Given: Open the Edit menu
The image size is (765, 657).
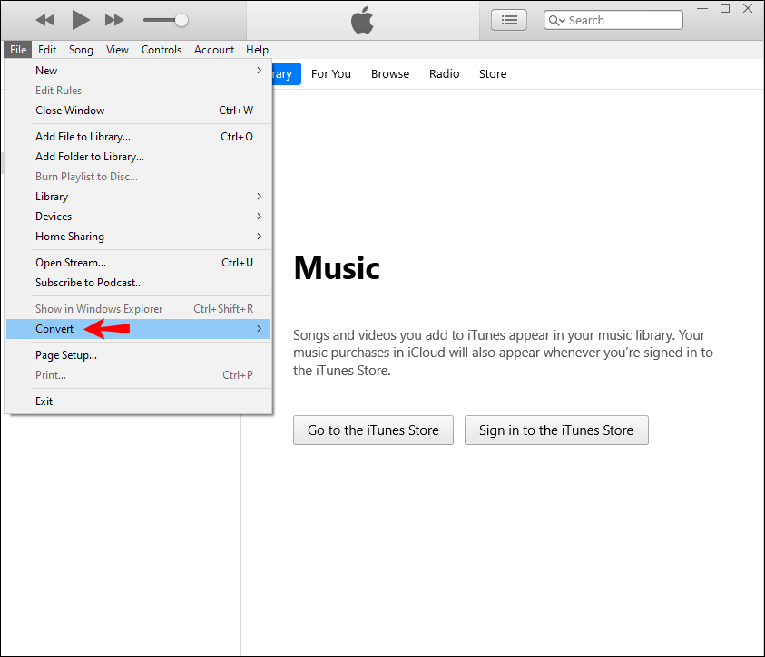Looking at the screenshot, I should [47, 50].
